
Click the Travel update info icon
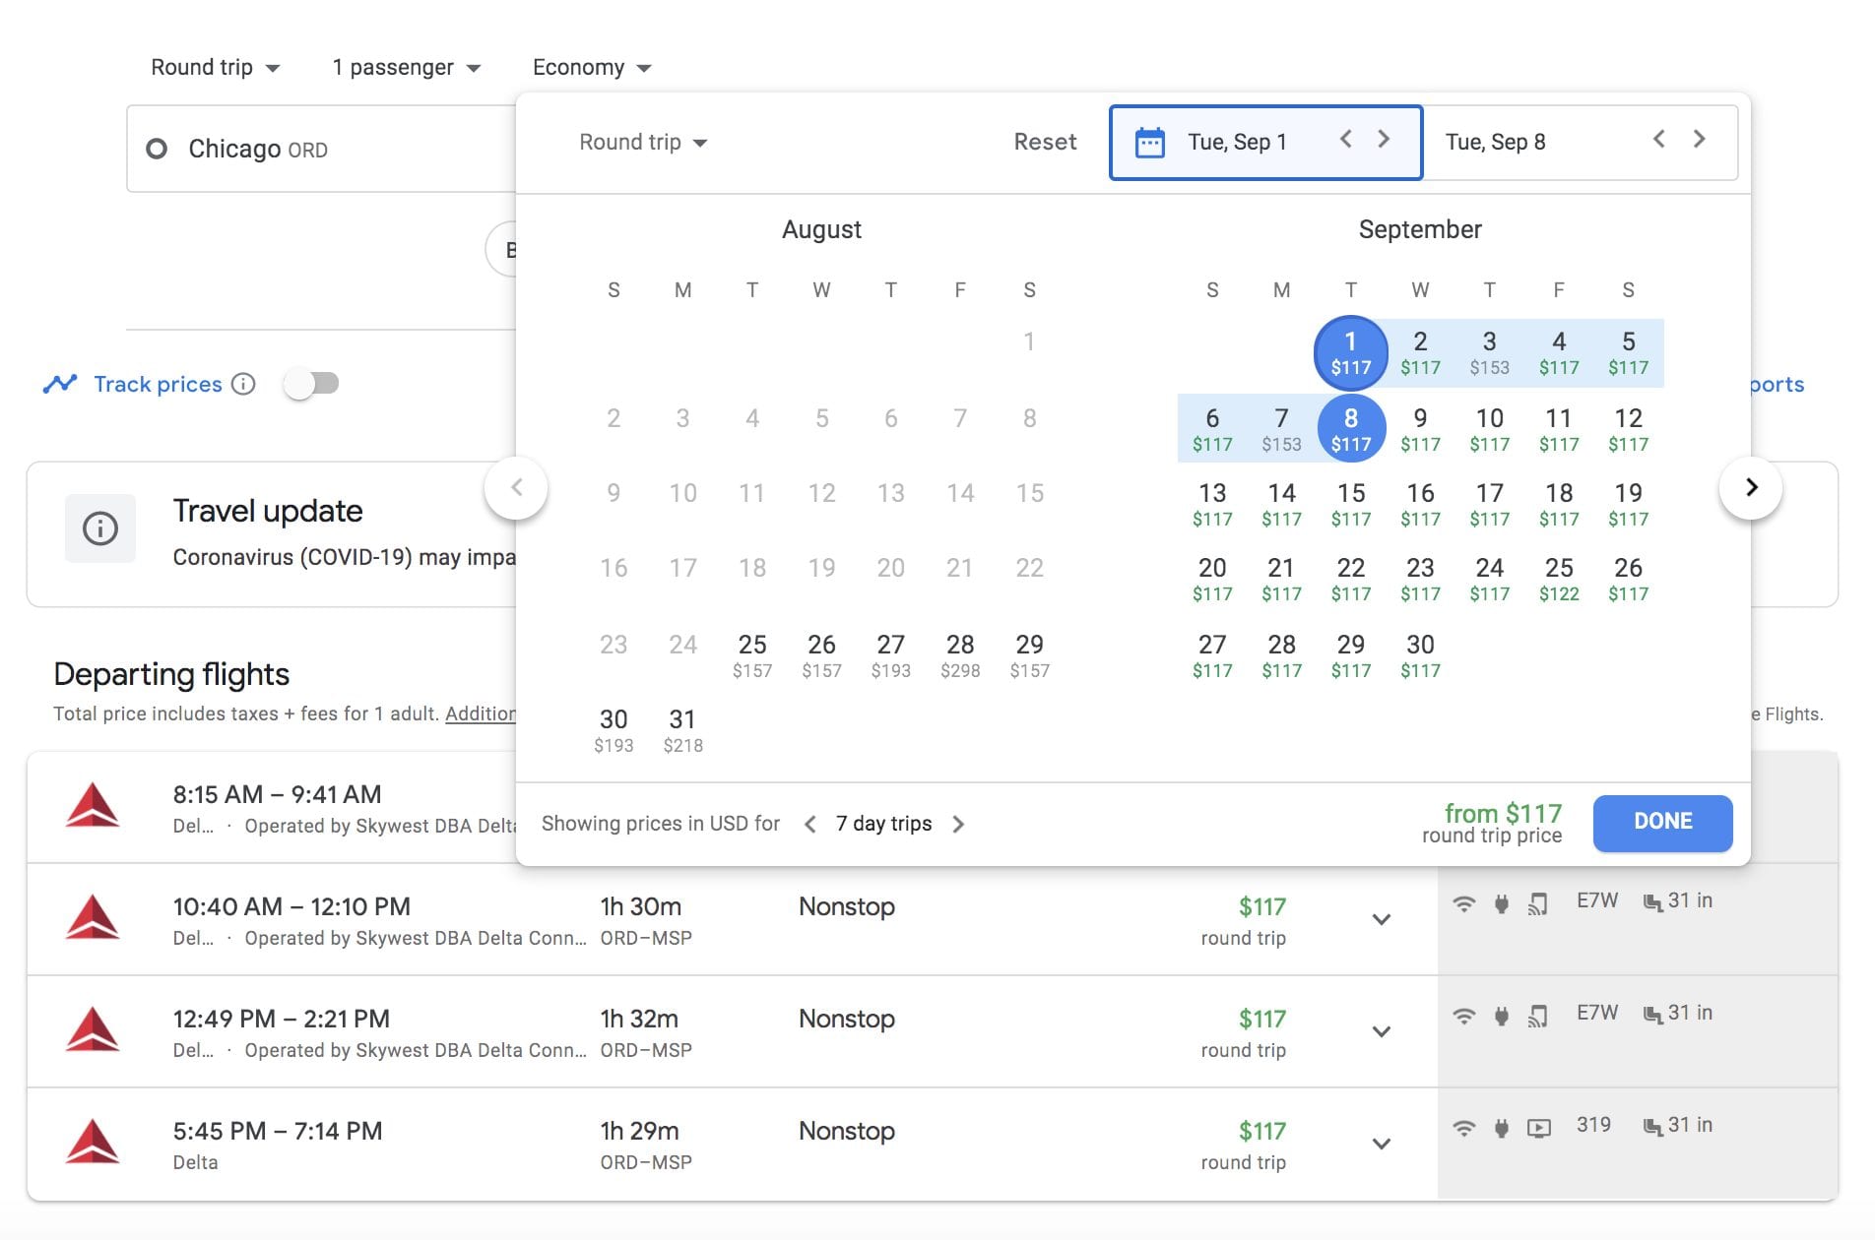[100, 528]
